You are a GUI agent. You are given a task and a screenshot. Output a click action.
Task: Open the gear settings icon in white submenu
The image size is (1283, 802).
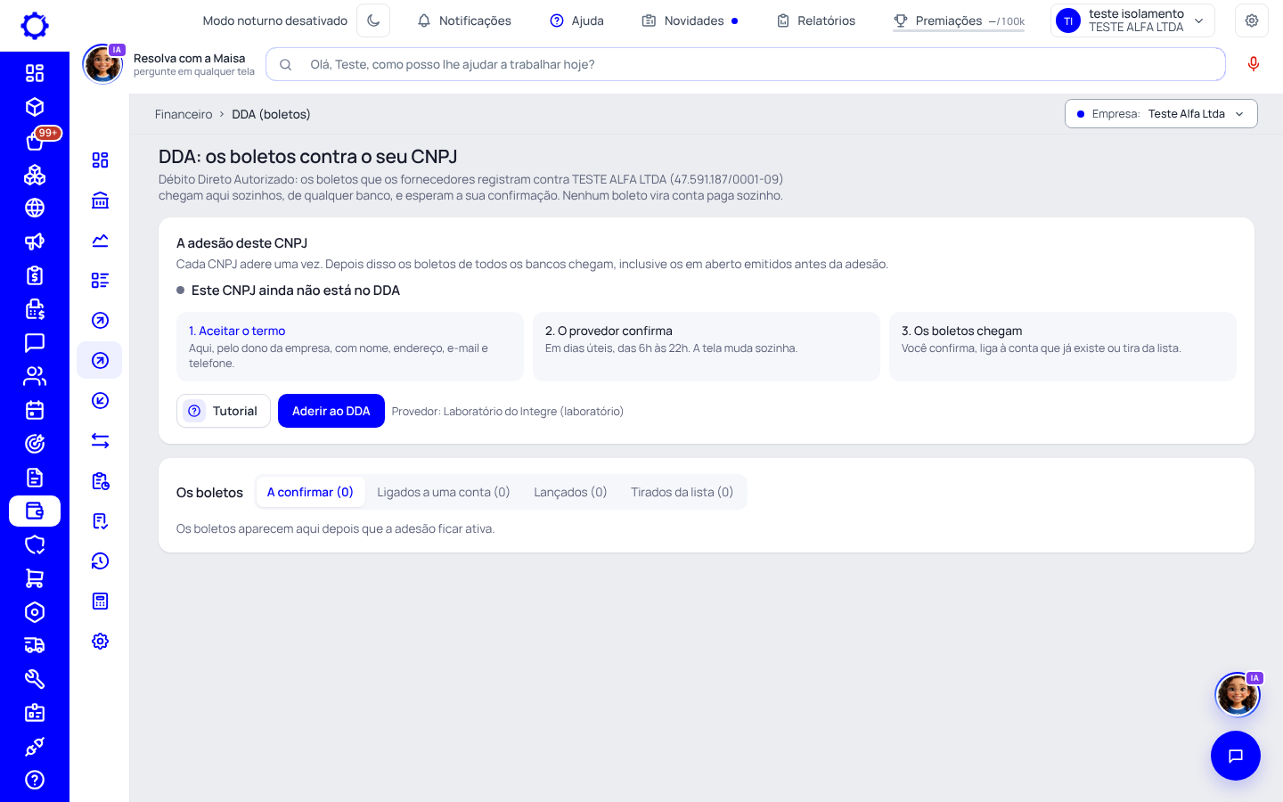pos(100,642)
